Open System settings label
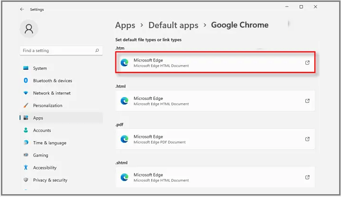Viewport: 341px width, 197px height. click(x=40, y=68)
